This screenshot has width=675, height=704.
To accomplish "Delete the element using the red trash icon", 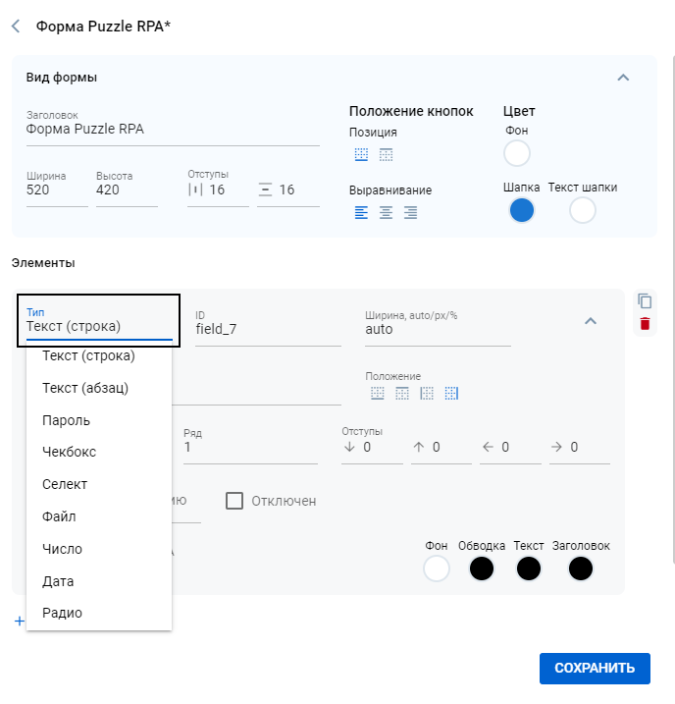I will [x=645, y=324].
